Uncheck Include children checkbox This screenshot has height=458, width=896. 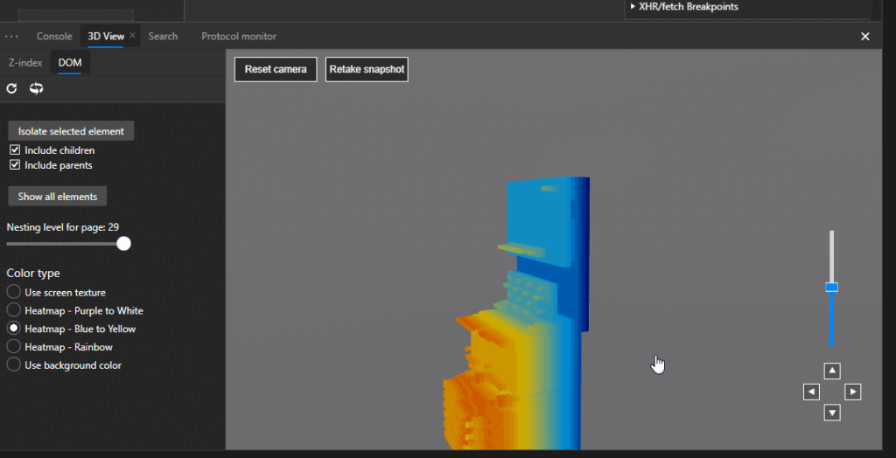pos(15,150)
